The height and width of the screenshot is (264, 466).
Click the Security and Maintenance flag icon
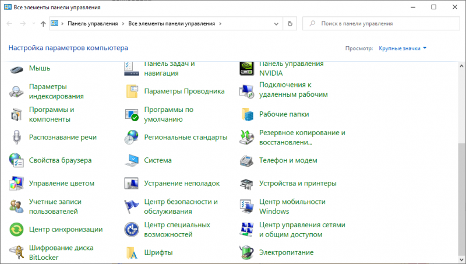132,206
